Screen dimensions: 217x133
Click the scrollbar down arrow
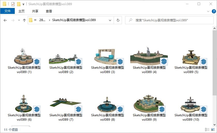click(x=214, y=125)
